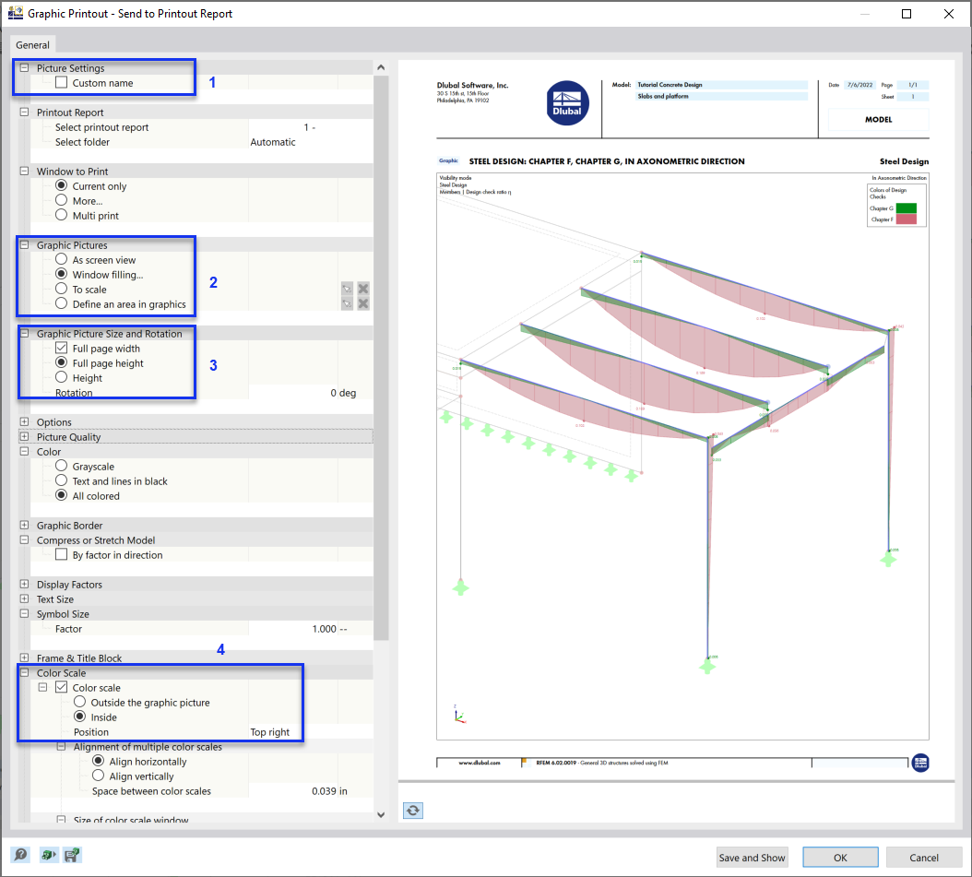Choose As screen view graphic option
The width and height of the screenshot is (972, 877).
(x=62, y=259)
